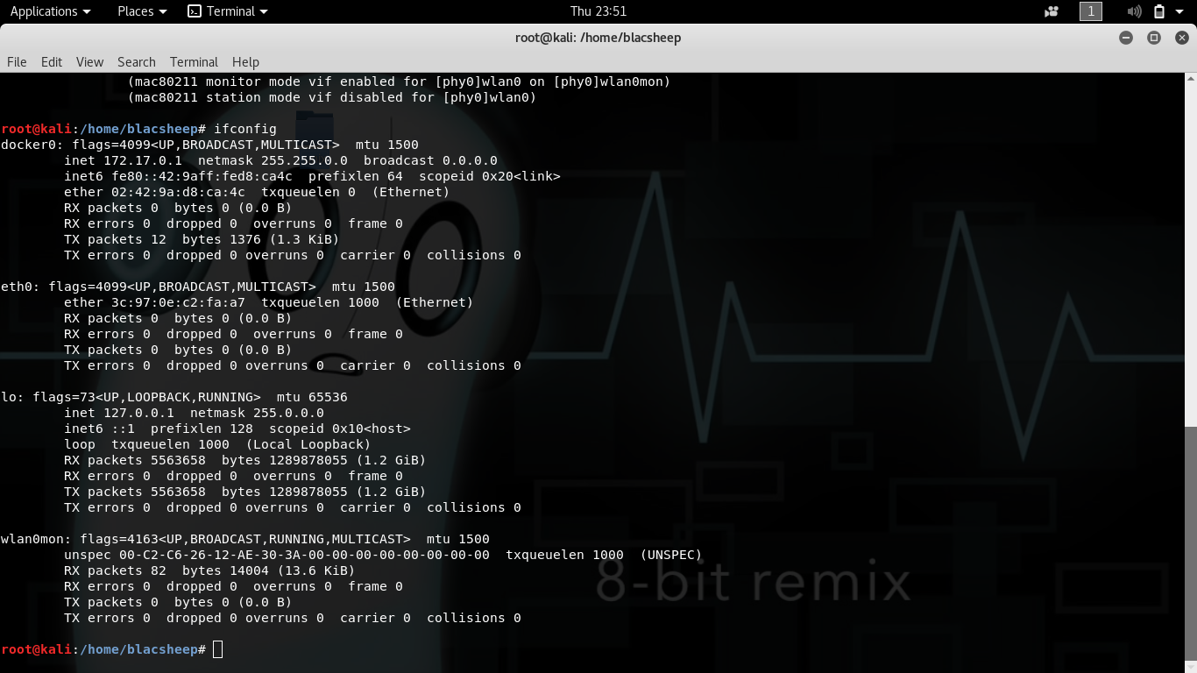Open the Applications menu in top bar
Viewport: 1197px width, 673px height.
click(50, 11)
